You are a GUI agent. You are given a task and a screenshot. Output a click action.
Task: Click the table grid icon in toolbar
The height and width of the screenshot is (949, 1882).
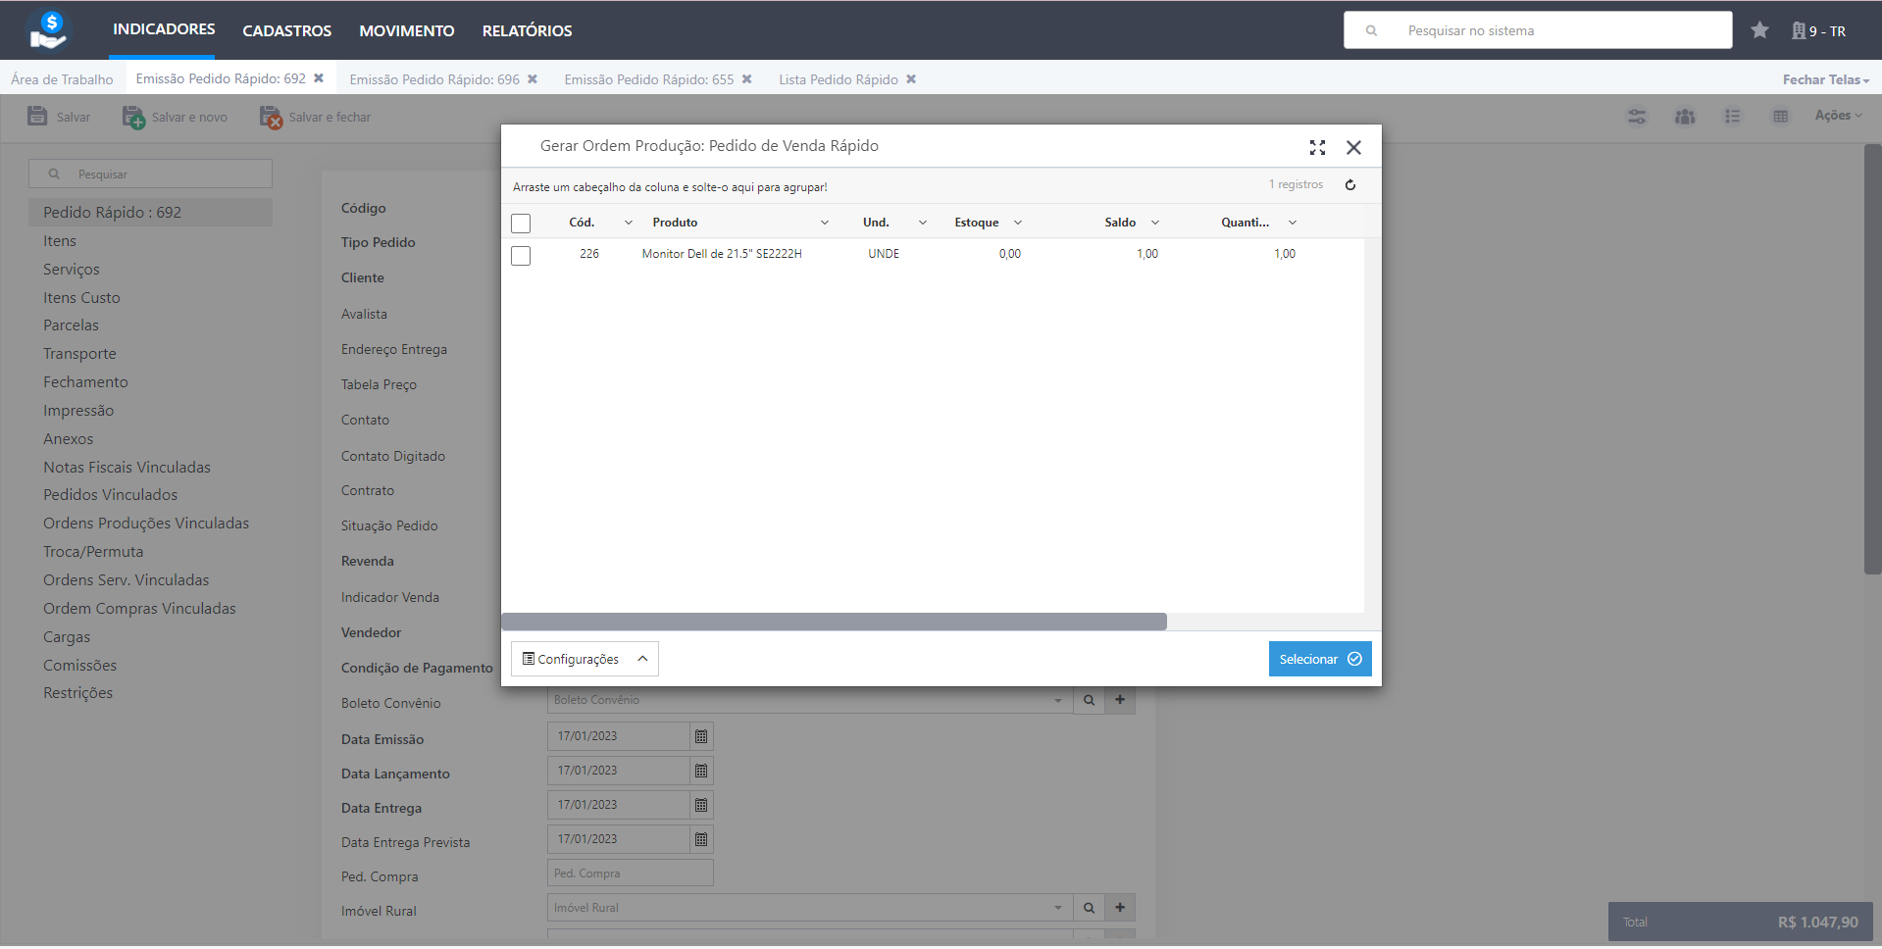(x=1781, y=117)
